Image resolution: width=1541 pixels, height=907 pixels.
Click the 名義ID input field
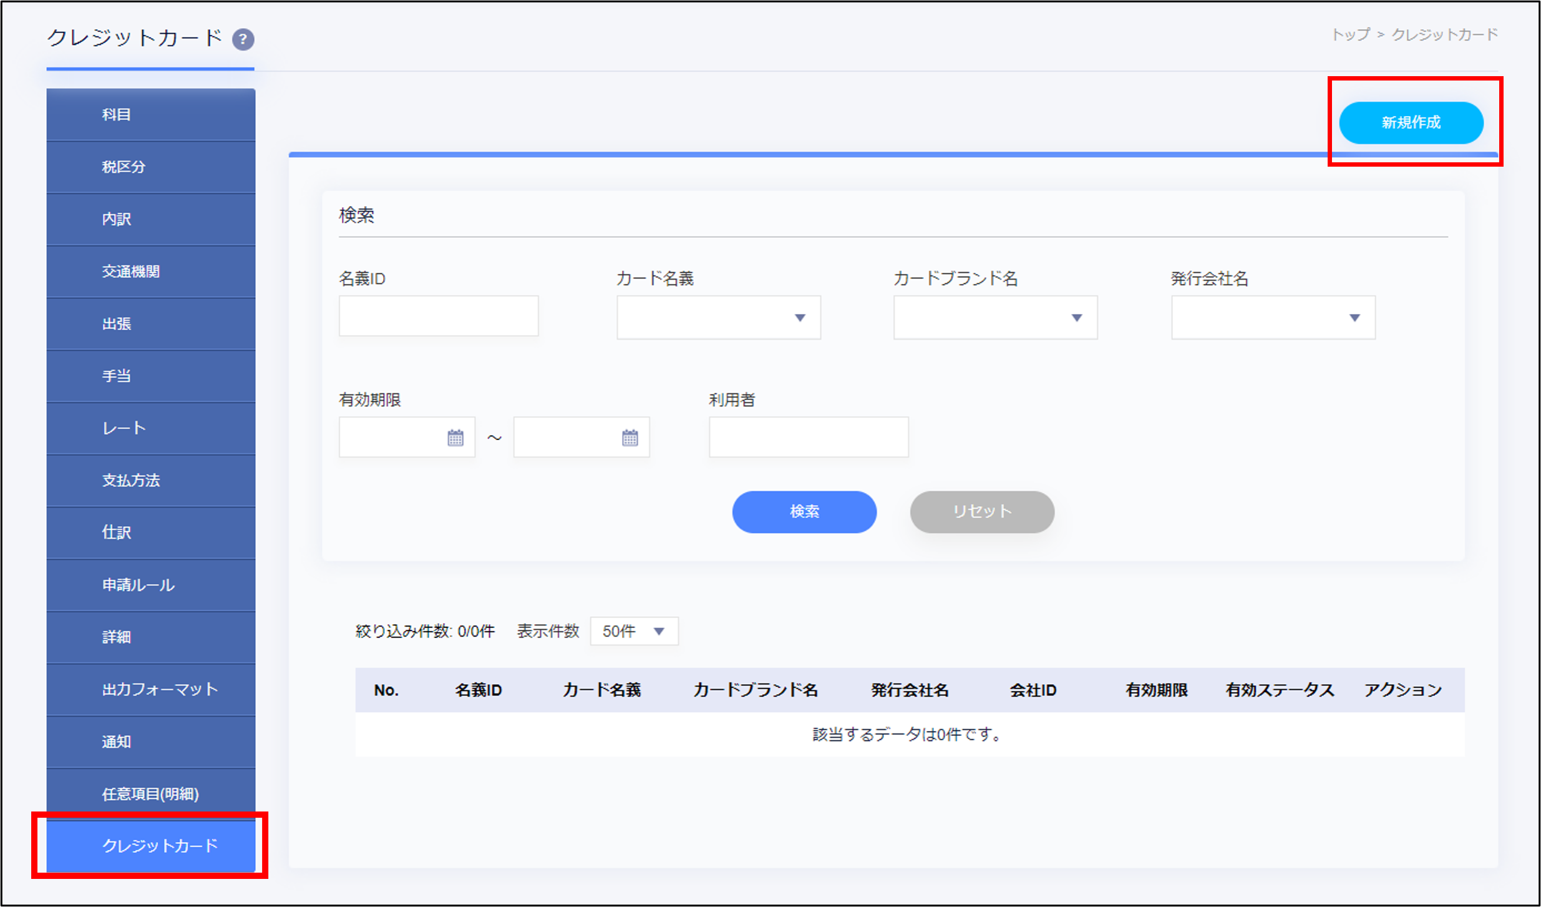tap(438, 316)
